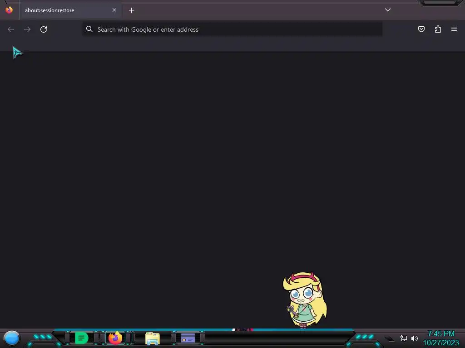Image resolution: width=465 pixels, height=348 pixels.
Task: Open the Firefox hamburger application menu
Action: 454,29
